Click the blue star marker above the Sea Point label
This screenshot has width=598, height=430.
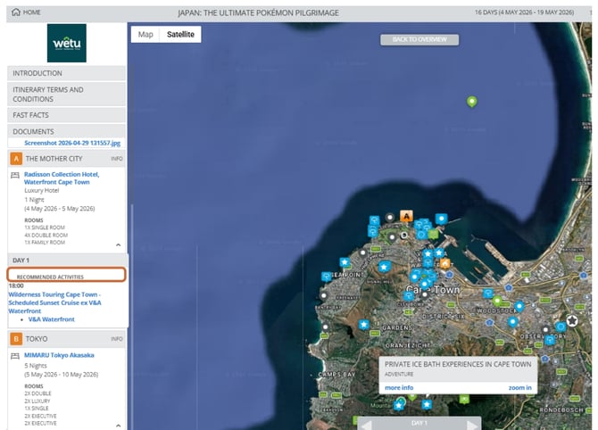tap(345, 262)
